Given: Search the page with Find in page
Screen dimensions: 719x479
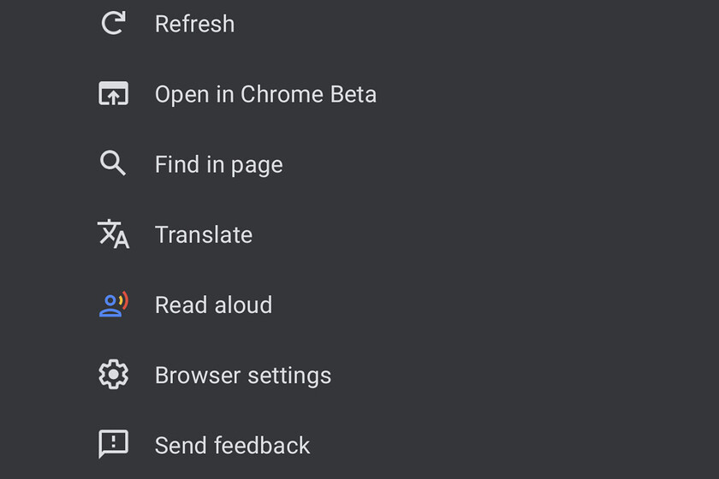Looking at the screenshot, I should pos(219,165).
